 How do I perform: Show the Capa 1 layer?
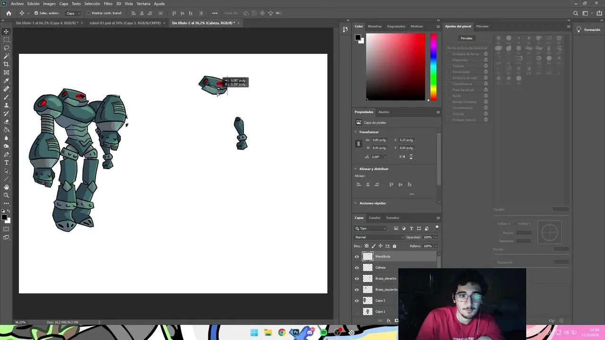357,312
